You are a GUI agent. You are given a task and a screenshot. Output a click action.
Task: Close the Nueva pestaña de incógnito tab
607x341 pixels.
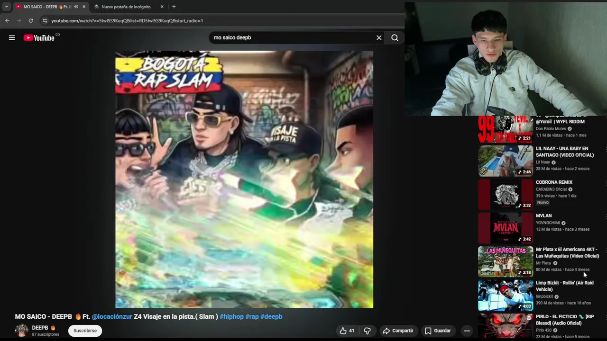tap(162, 7)
